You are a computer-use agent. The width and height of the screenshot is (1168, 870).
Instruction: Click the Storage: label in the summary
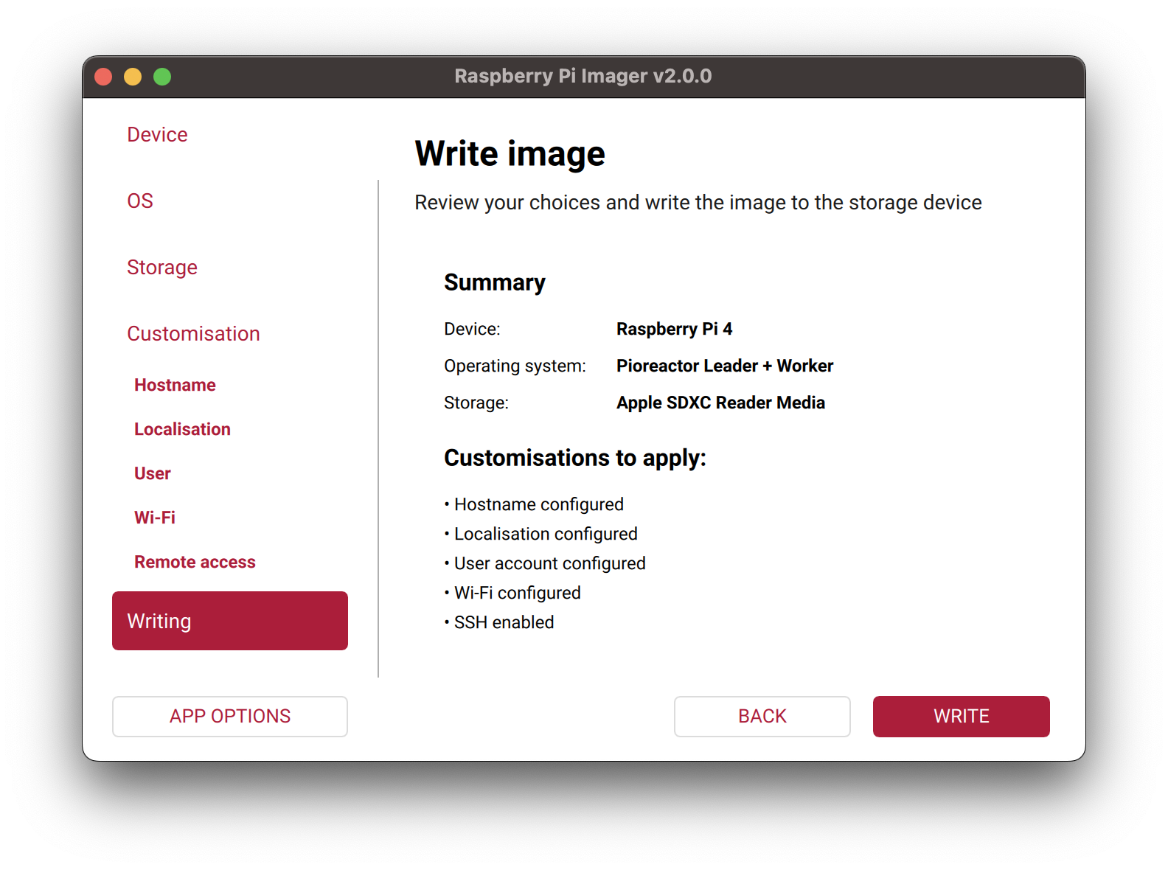coord(476,403)
